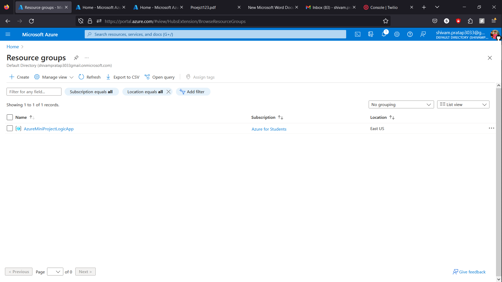The width and height of the screenshot is (502, 282).
Task: Switch to the Proejct123.pdf tab
Action: click(x=203, y=7)
